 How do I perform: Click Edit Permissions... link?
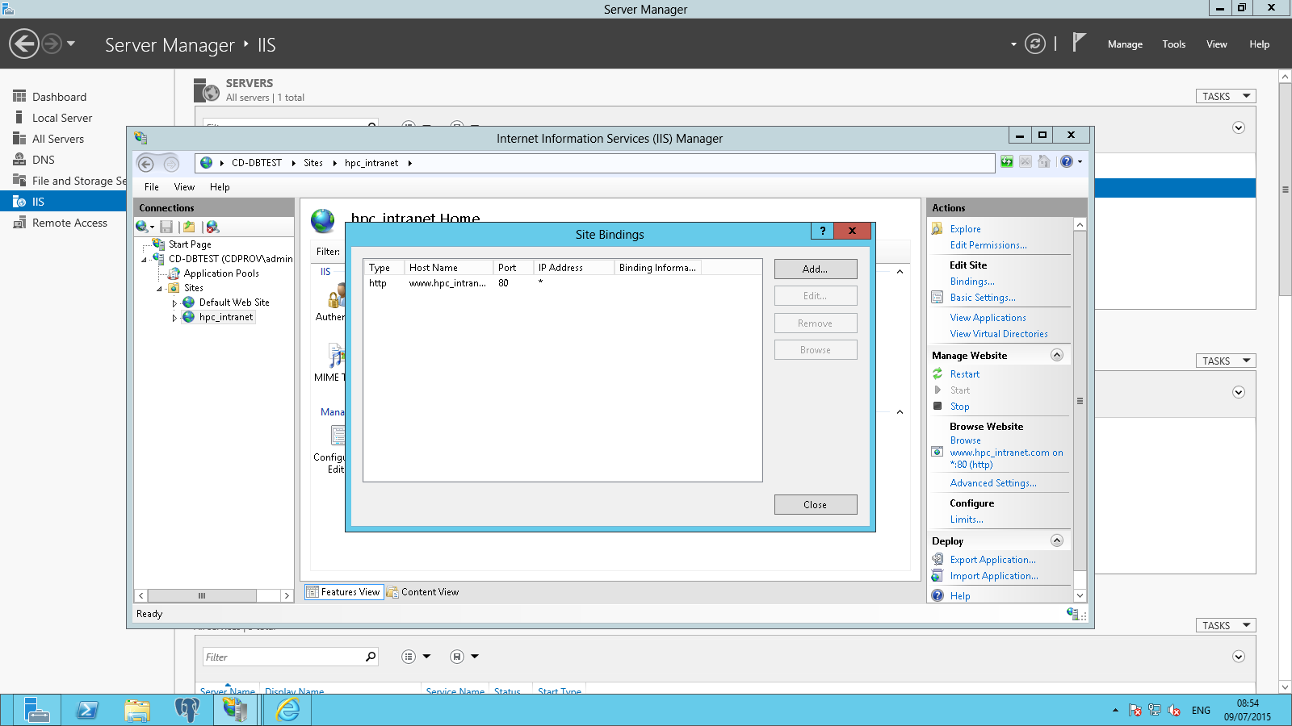pyautogui.click(x=988, y=245)
